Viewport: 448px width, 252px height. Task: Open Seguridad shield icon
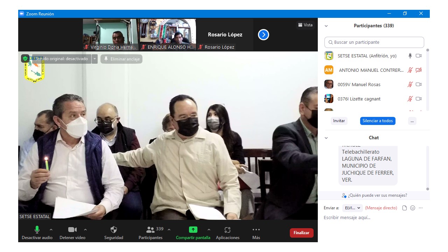pos(114,230)
